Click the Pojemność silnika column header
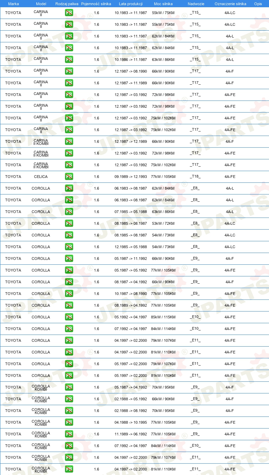 click(x=96, y=4)
